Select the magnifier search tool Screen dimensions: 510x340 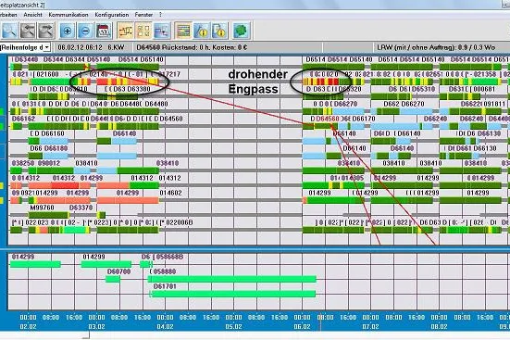[x=10, y=31]
